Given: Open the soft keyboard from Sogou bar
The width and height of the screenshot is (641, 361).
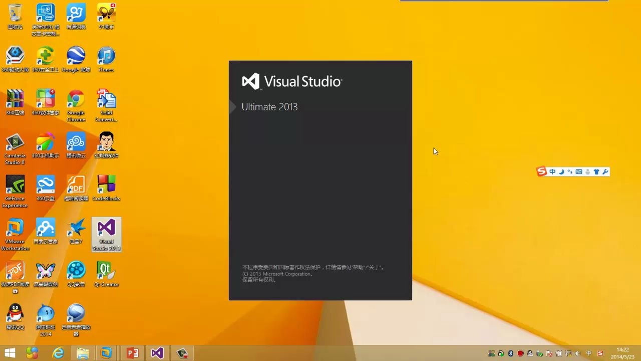Looking at the screenshot, I should 579,172.
